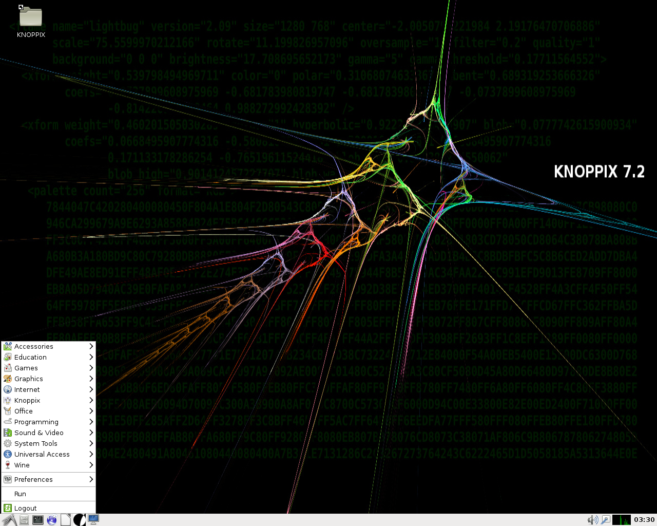
Task: Expand submenu arrow beside Office
Action: coord(91,411)
